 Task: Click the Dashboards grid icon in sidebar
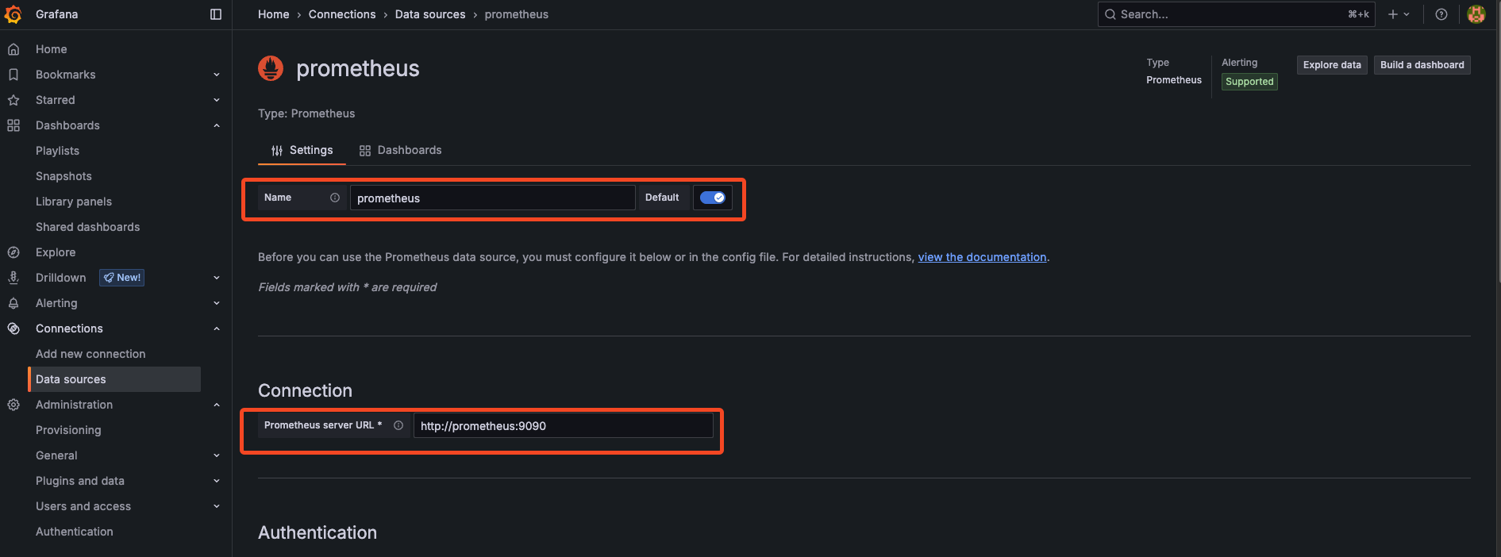pos(13,125)
